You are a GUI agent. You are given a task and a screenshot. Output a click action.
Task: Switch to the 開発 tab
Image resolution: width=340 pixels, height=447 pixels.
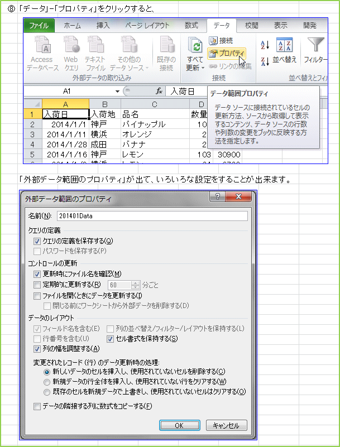pyautogui.click(x=310, y=25)
